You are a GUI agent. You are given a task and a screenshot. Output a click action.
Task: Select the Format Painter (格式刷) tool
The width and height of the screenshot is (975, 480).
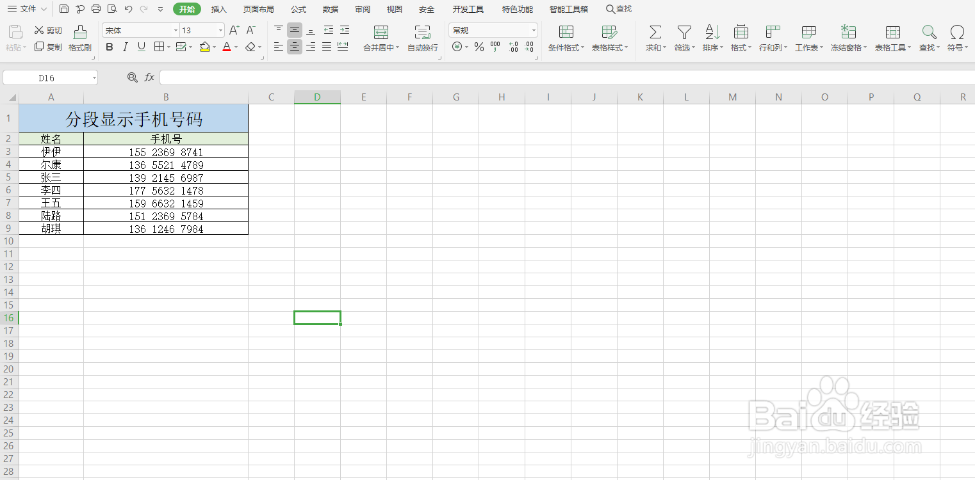[x=80, y=38]
